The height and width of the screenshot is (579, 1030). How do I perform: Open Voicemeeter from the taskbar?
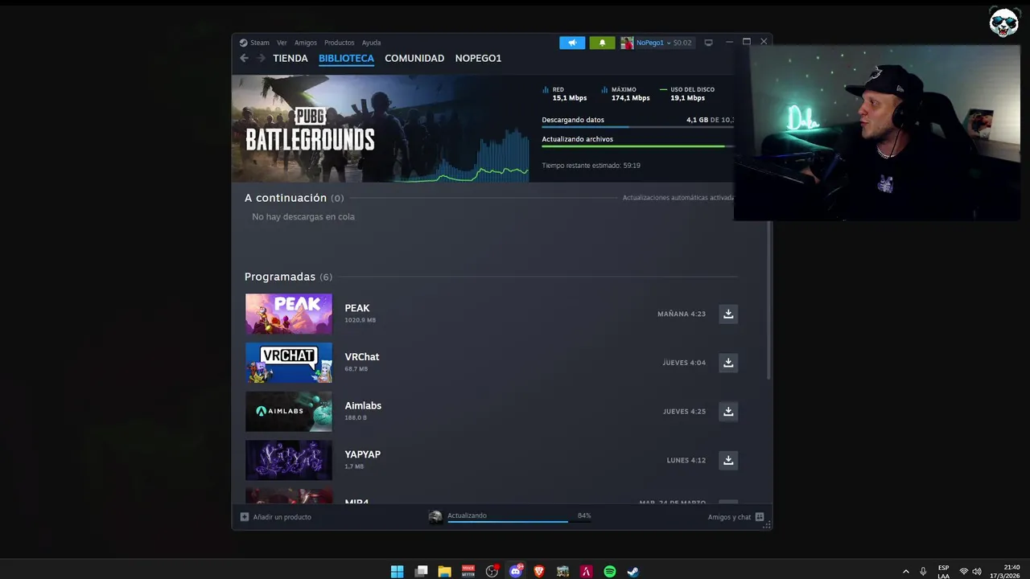point(468,572)
